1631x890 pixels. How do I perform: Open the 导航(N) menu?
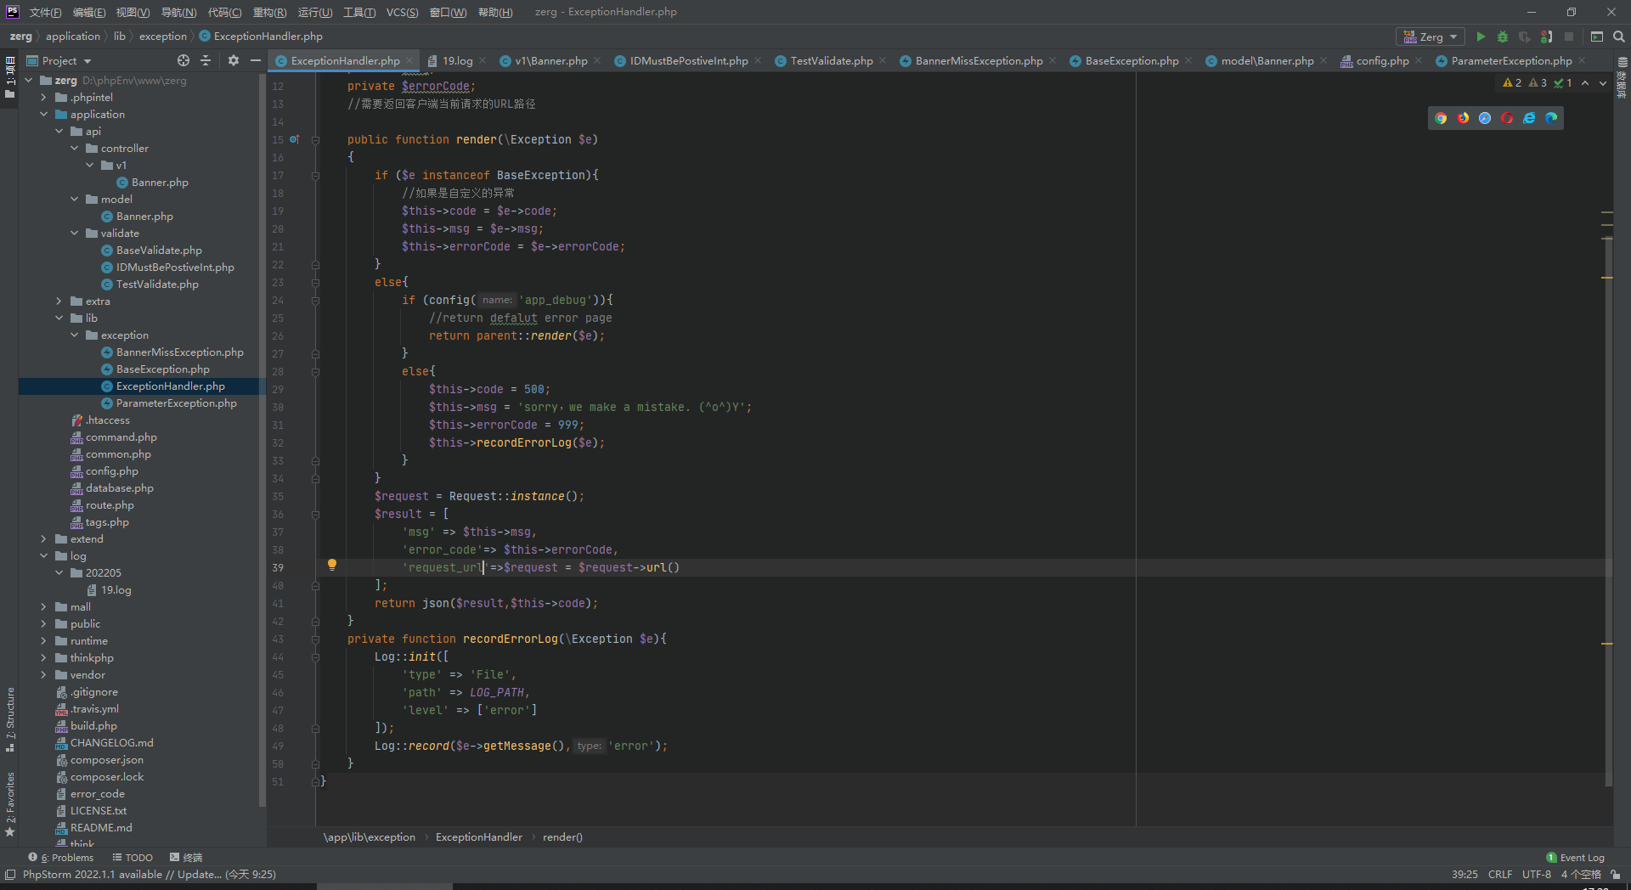178,12
